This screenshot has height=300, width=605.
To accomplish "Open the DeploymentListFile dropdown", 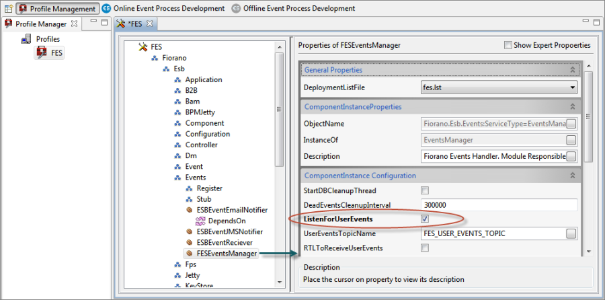I will [x=572, y=87].
